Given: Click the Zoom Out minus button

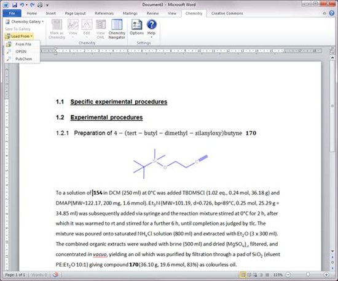Looking at the screenshot, I should [x=288, y=275].
